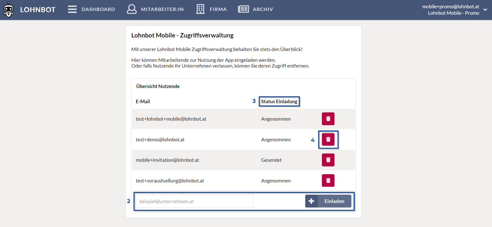Expand the account dropdown chevron
Image resolution: width=492 pixels, height=227 pixels.
point(485,10)
